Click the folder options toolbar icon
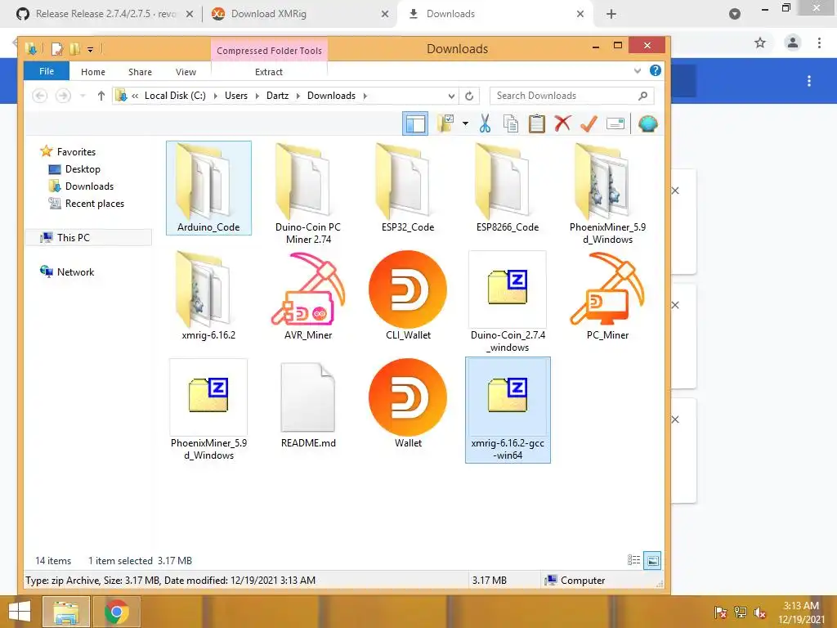The image size is (837, 628). pos(445,124)
